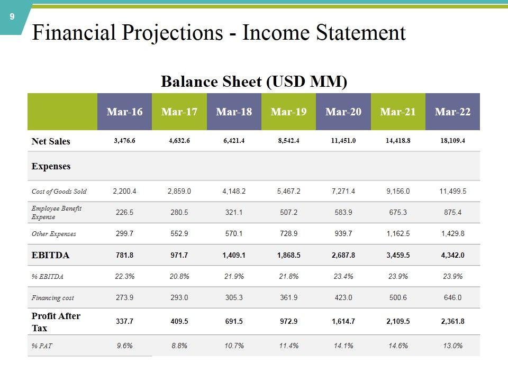Click the Expenses section row label
The image size is (508, 381).
pyautogui.click(x=51, y=166)
